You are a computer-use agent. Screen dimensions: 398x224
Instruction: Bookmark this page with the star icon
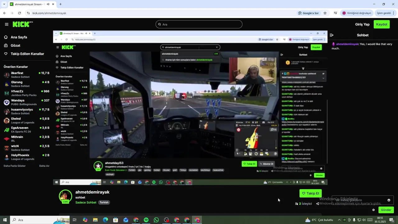(325, 13)
